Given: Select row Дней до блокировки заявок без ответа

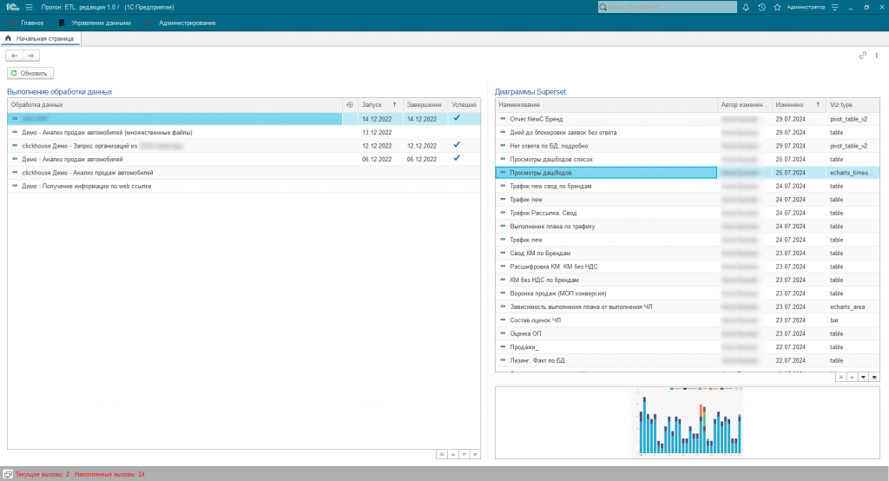Looking at the screenshot, I should pos(688,132).
